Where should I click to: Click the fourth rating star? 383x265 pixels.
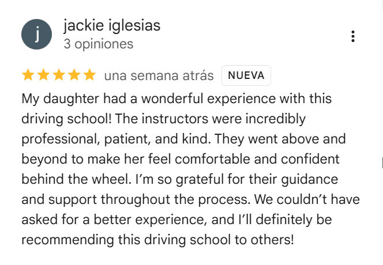[74, 75]
